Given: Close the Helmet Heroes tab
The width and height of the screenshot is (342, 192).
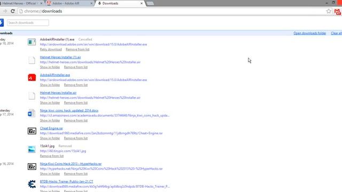Looking at the screenshot, I should 41,3.
